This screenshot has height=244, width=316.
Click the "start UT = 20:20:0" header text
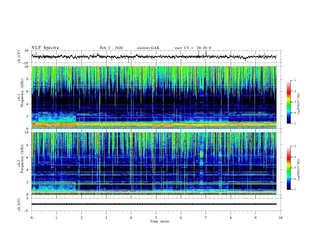(193, 48)
